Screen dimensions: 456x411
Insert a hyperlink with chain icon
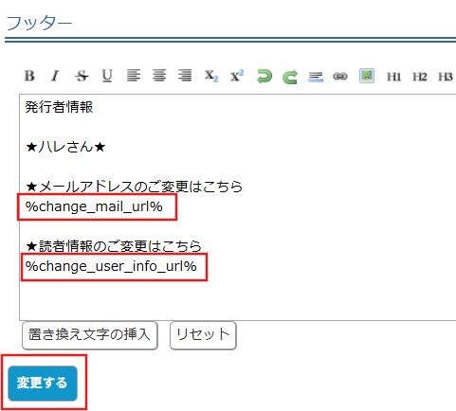click(x=340, y=76)
